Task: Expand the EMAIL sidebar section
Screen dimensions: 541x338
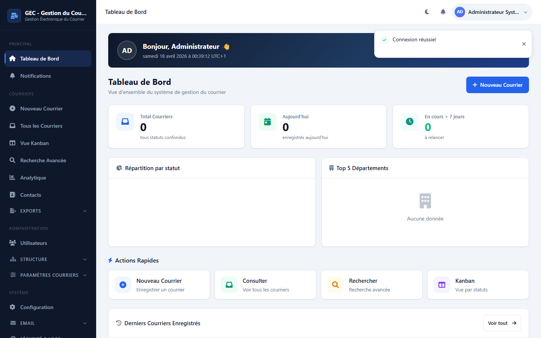Action: (x=48, y=323)
